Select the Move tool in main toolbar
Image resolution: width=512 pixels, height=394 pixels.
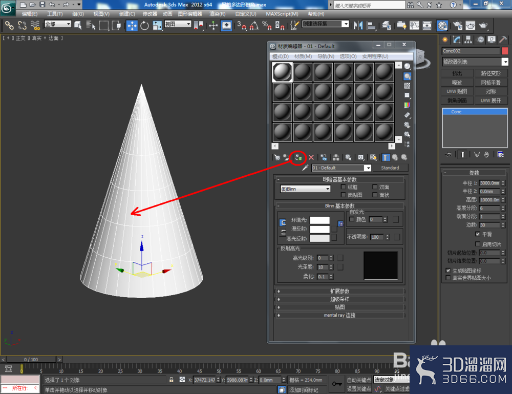[132, 26]
